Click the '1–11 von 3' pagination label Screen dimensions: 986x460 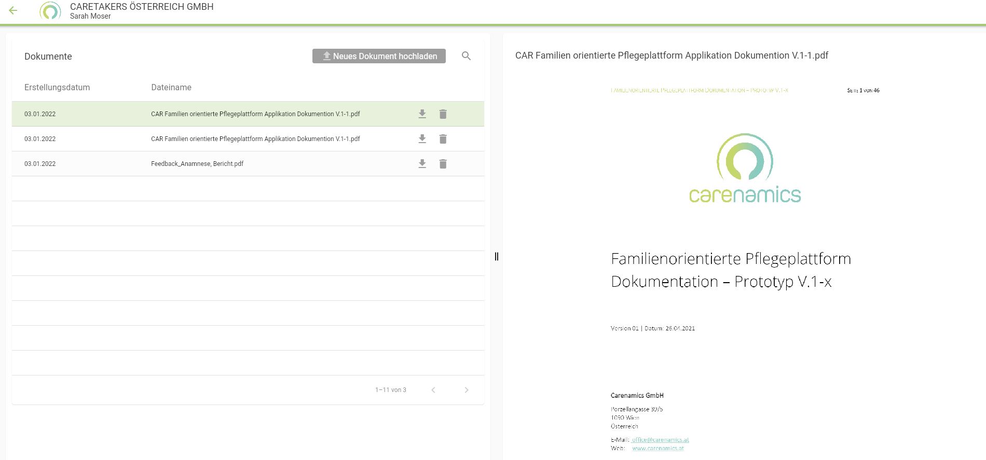391,390
